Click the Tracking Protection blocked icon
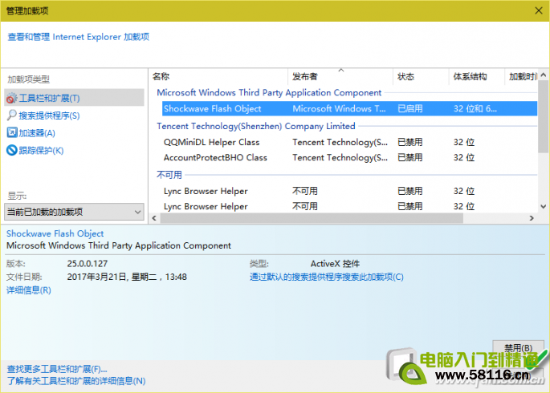 point(12,150)
